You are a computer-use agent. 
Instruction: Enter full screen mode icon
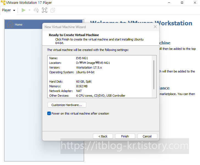(45, 10)
